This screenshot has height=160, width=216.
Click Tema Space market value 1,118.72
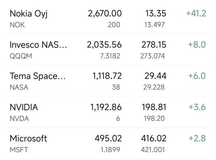click(x=107, y=76)
